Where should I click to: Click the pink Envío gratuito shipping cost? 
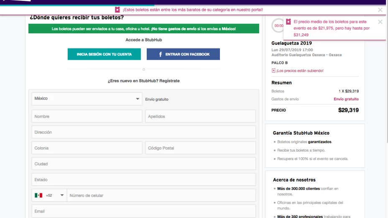pyautogui.click(x=346, y=99)
